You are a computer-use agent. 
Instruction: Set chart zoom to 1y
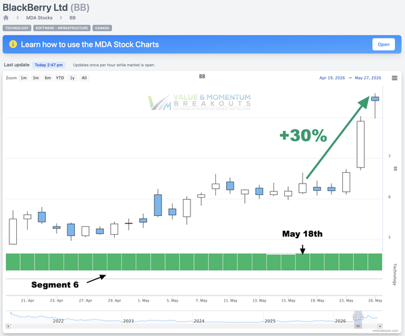[x=72, y=78]
